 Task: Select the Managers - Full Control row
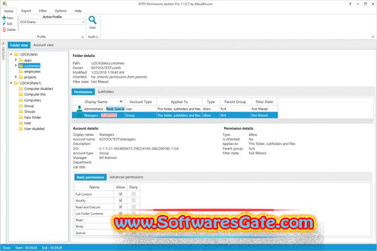tap(175, 115)
